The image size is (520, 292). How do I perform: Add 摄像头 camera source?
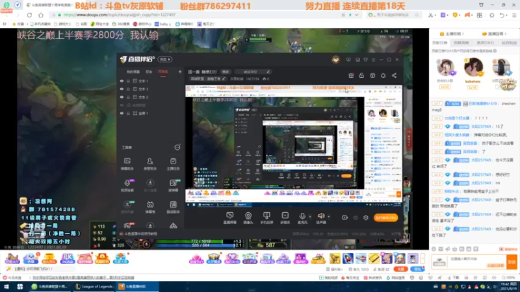(x=248, y=218)
